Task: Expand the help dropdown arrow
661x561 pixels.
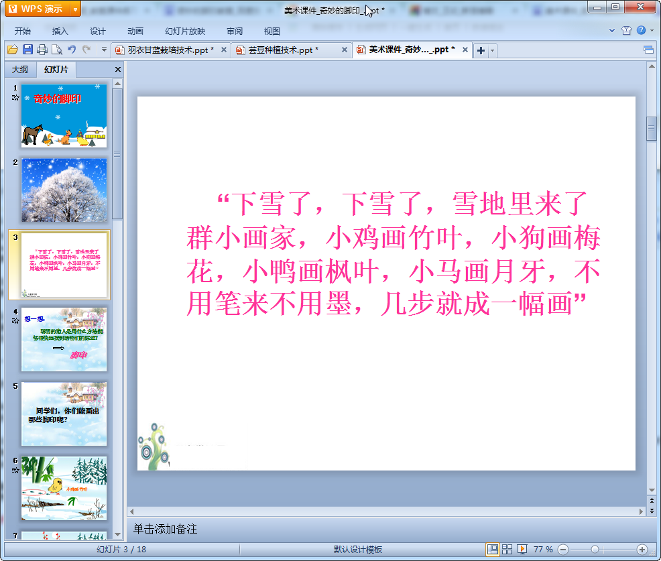Action: [652, 30]
